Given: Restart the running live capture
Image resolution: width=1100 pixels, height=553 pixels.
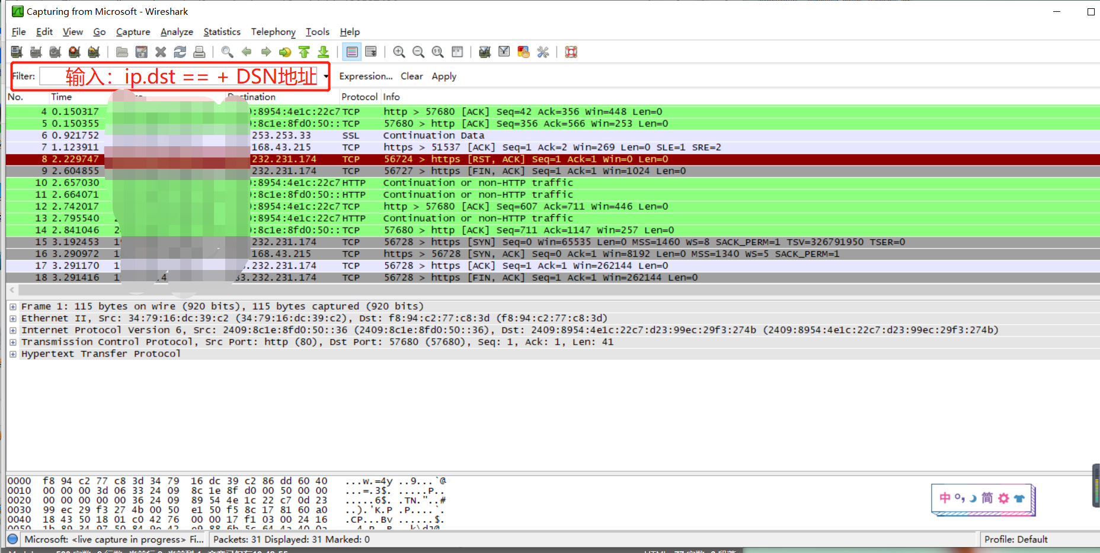Looking at the screenshot, I should tap(94, 52).
